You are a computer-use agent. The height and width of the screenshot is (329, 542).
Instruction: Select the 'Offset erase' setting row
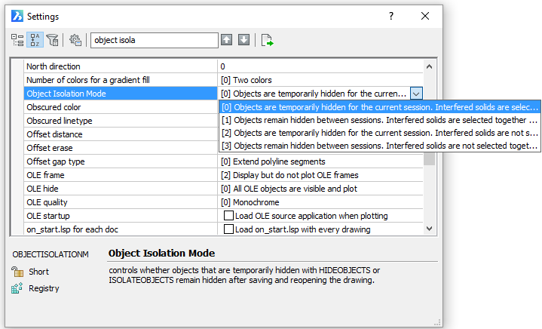pos(121,148)
